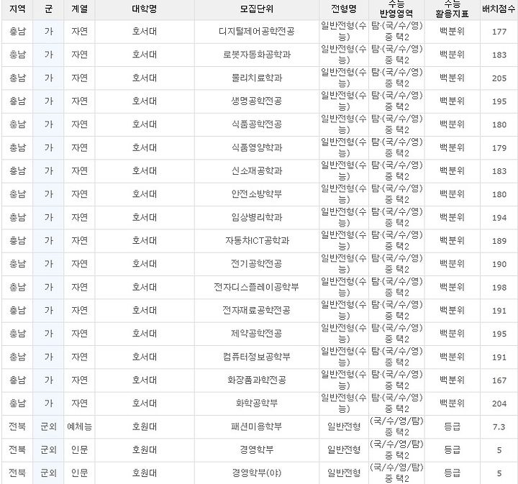Image resolution: width=518 pixels, height=484 pixels.
Task: Select the 신소재공학과 cell
Action: 257,171
